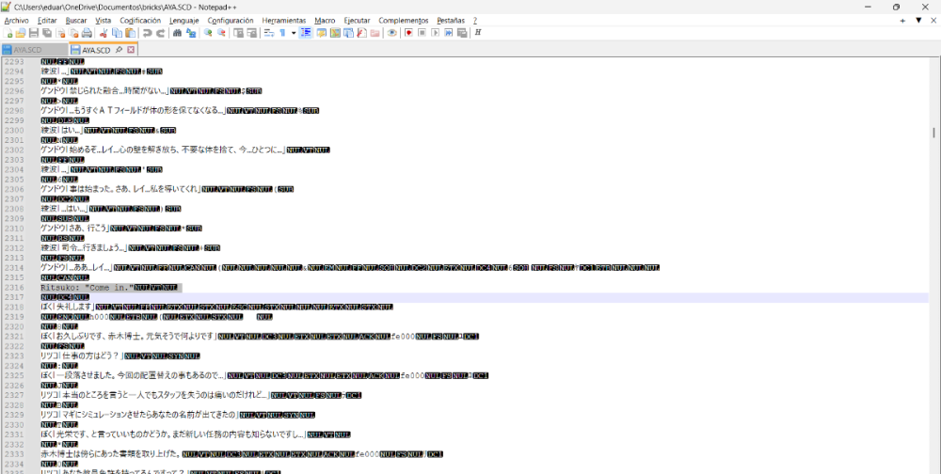Image resolution: width=941 pixels, height=474 pixels.
Task: Stop macro recording with the square icon
Action: pyautogui.click(x=422, y=32)
